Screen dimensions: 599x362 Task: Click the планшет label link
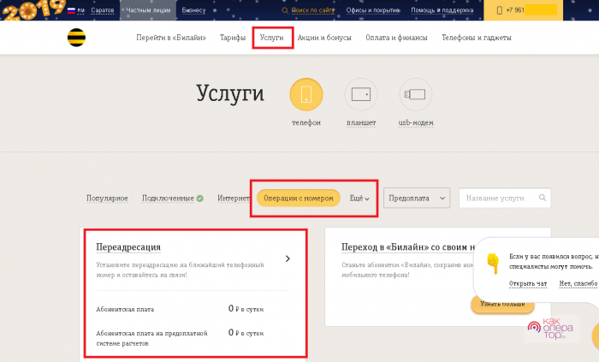(x=361, y=122)
